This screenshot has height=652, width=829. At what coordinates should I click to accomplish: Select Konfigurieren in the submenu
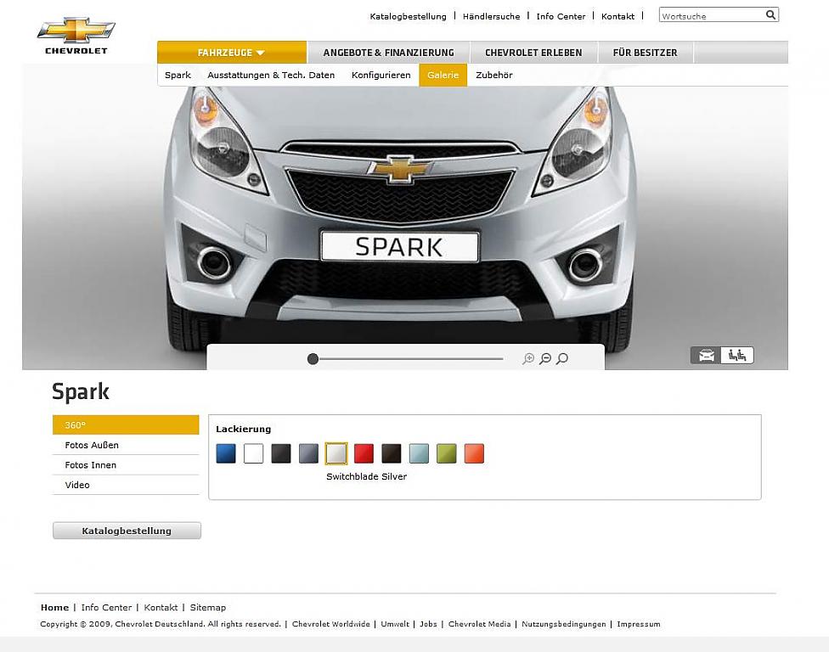[x=381, y=75]
